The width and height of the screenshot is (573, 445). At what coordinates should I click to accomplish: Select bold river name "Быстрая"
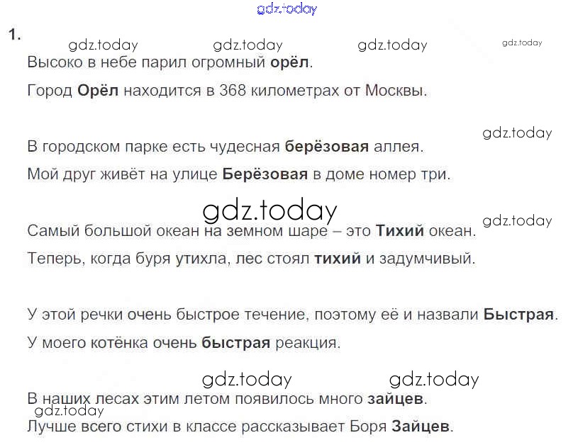pyautogui.click(x=521, y=314)
